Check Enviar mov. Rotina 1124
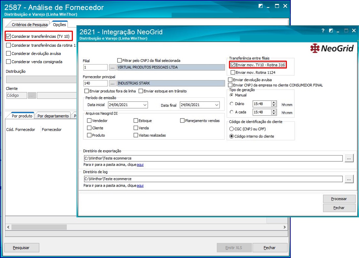This screenshot has width=359, height=258. (233, 72)
